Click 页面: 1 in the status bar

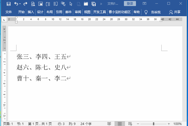click(x=8, y=124)
